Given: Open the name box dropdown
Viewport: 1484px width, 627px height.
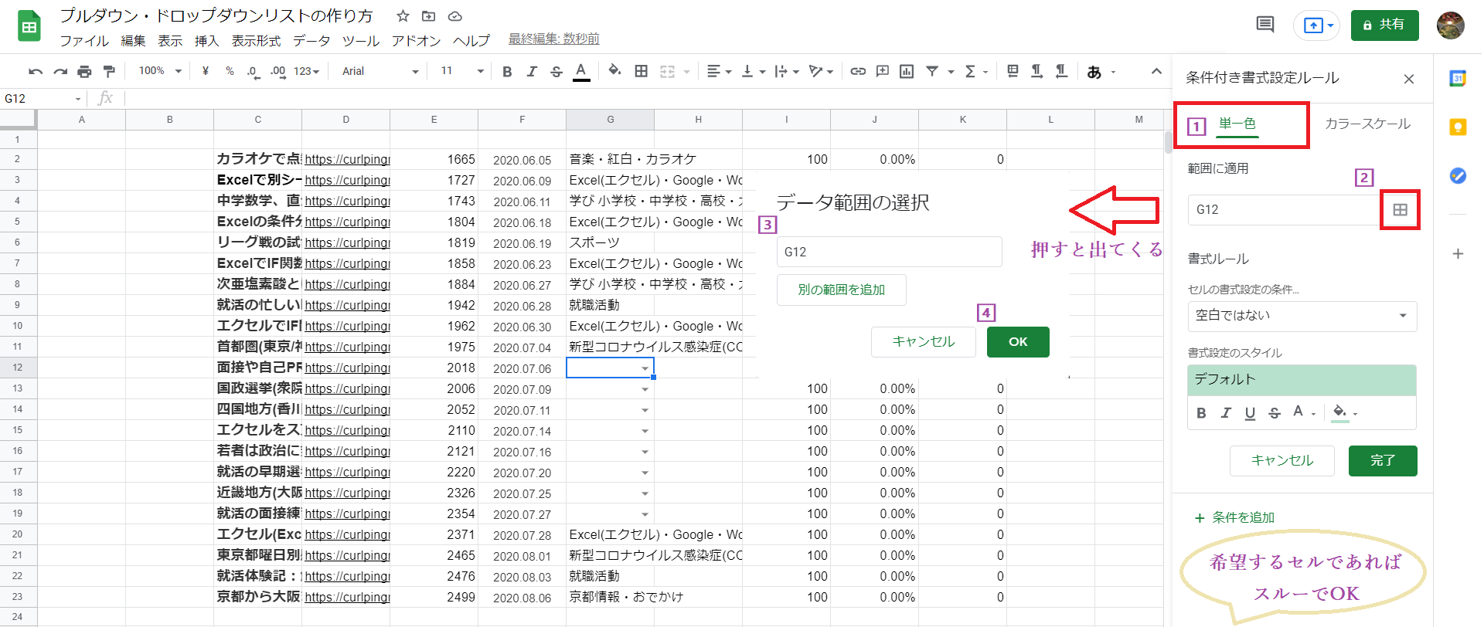Looking at the screenshot, I should click(78, 99).
